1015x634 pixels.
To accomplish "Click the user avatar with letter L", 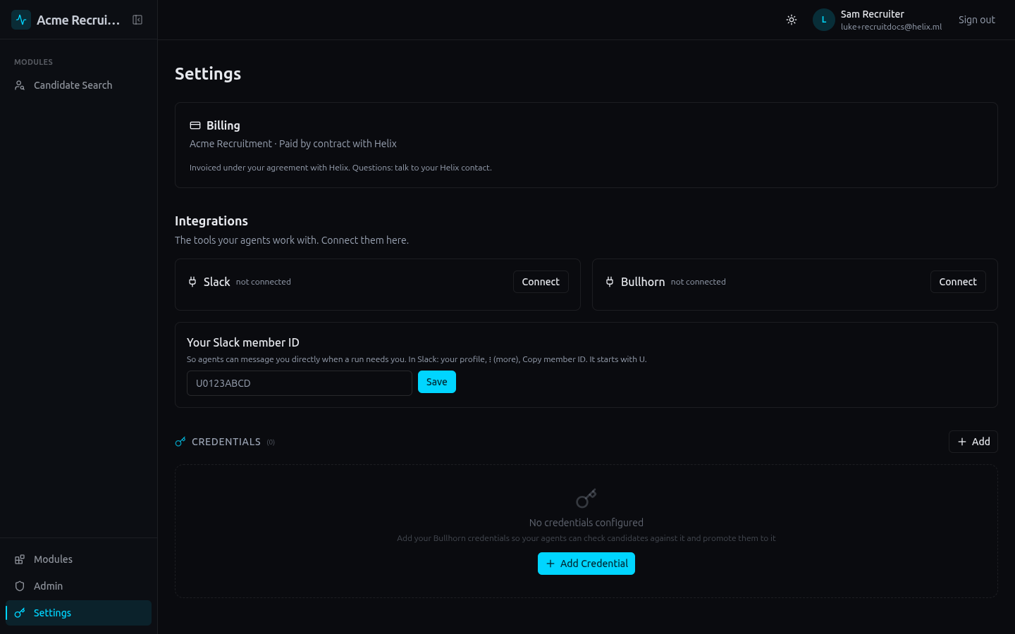I will click(x=823, y=20).
